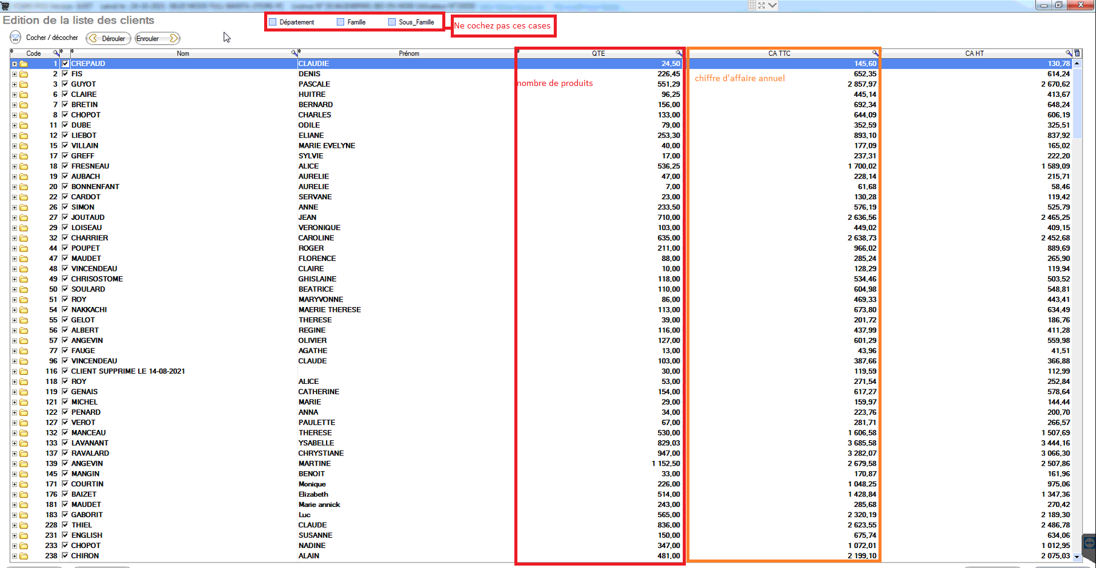Image resolution: width=1096 pixels, height=568 pixels.
Task: Click the scrollbar down arrow of the table
Action: (x=1077, y=556)
